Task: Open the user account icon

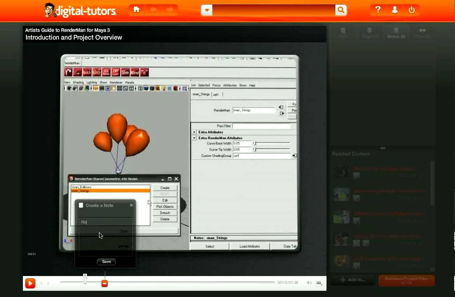Action: [395, 10]
